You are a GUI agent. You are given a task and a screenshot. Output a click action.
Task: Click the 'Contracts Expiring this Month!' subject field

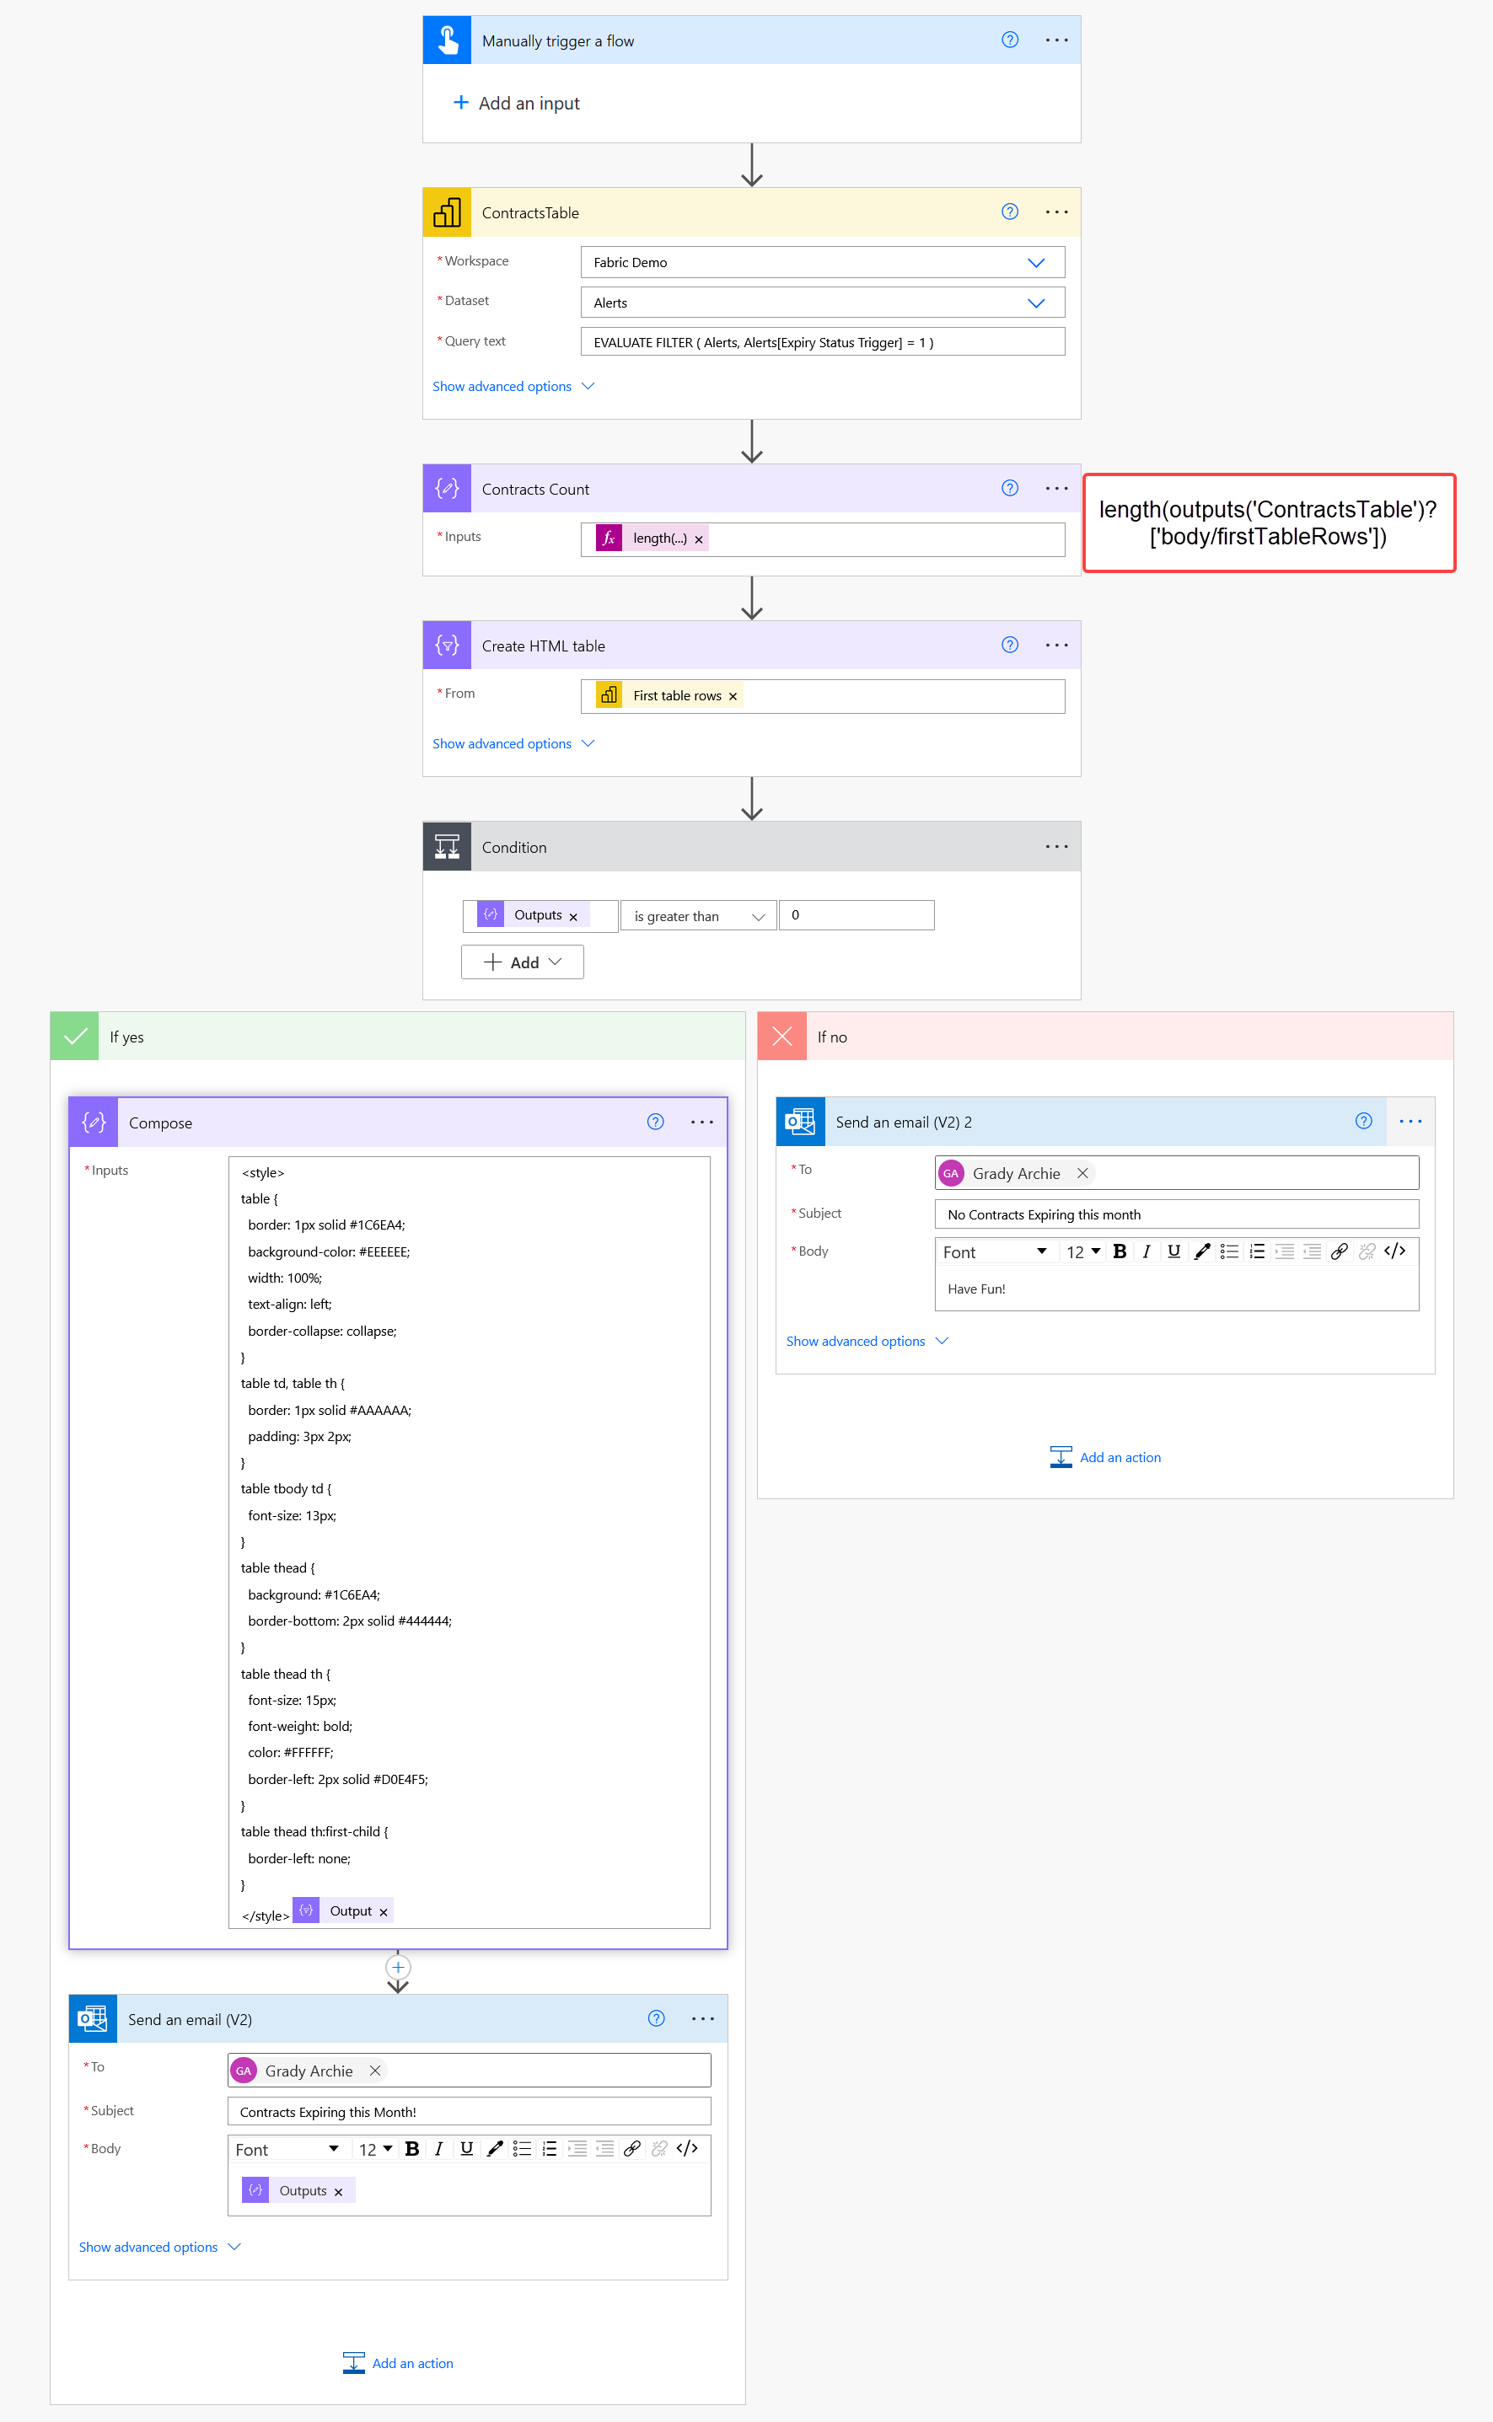(x=469, y=2112)
